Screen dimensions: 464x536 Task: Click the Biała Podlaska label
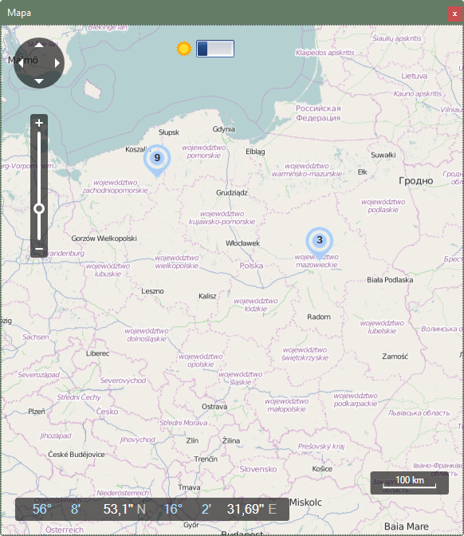point(390,280)
